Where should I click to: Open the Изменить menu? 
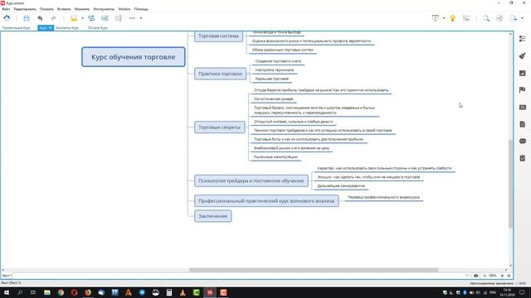[x=82, y=9]
